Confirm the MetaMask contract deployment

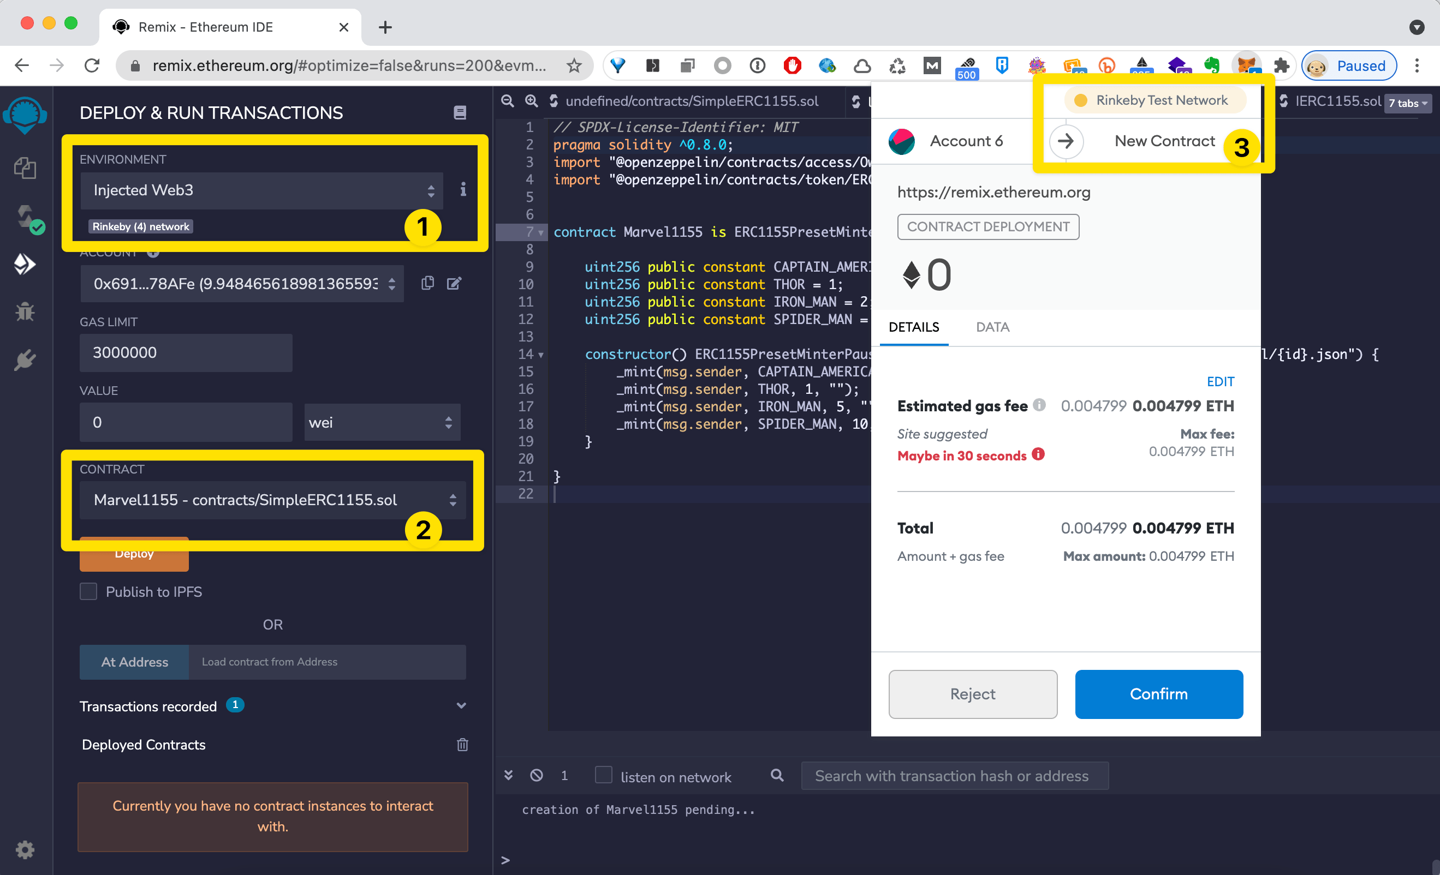coord(1158,694)
